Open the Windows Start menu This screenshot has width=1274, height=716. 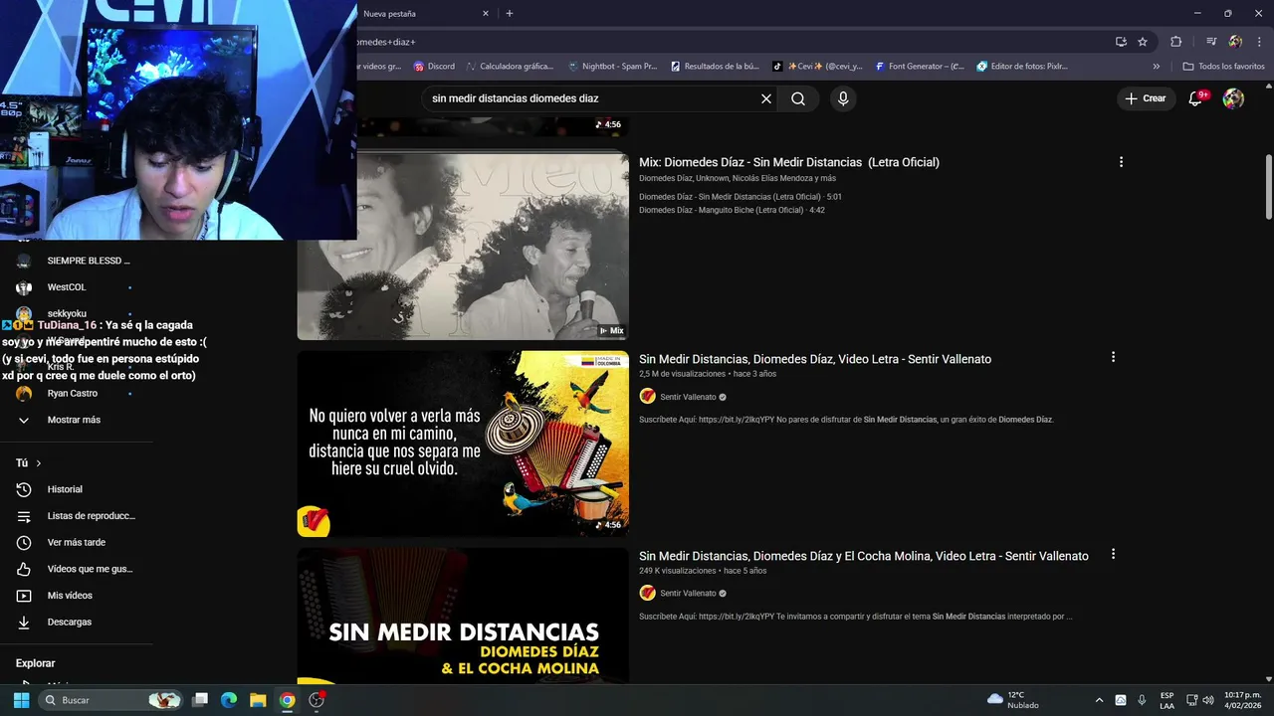(x=21, y=700)
